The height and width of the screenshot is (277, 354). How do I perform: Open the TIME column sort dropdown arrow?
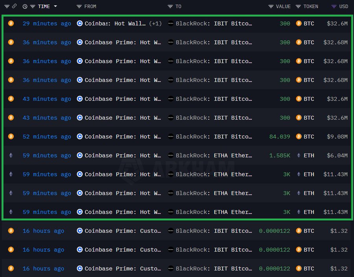click(55, 6)
